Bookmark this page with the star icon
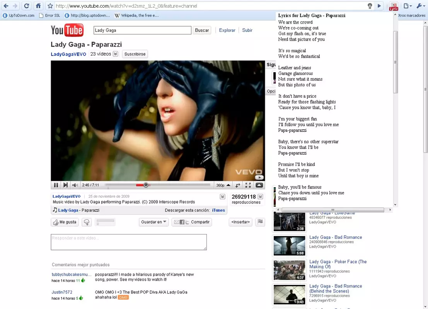428x309 pixels. click(50, 6)
